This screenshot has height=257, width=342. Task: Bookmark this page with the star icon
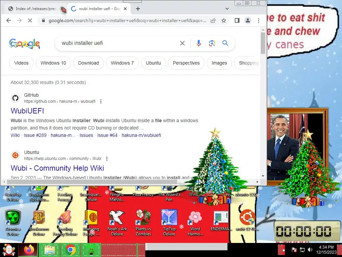(x=224, y=20)
